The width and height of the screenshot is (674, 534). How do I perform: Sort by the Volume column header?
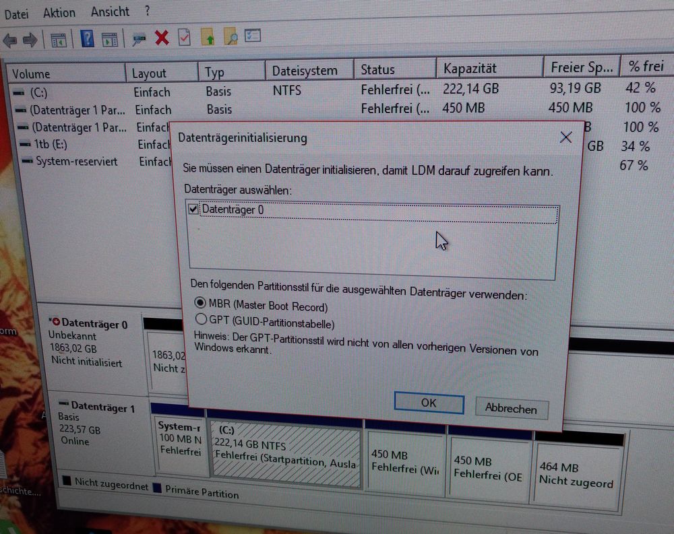click(x=67, y=73)
